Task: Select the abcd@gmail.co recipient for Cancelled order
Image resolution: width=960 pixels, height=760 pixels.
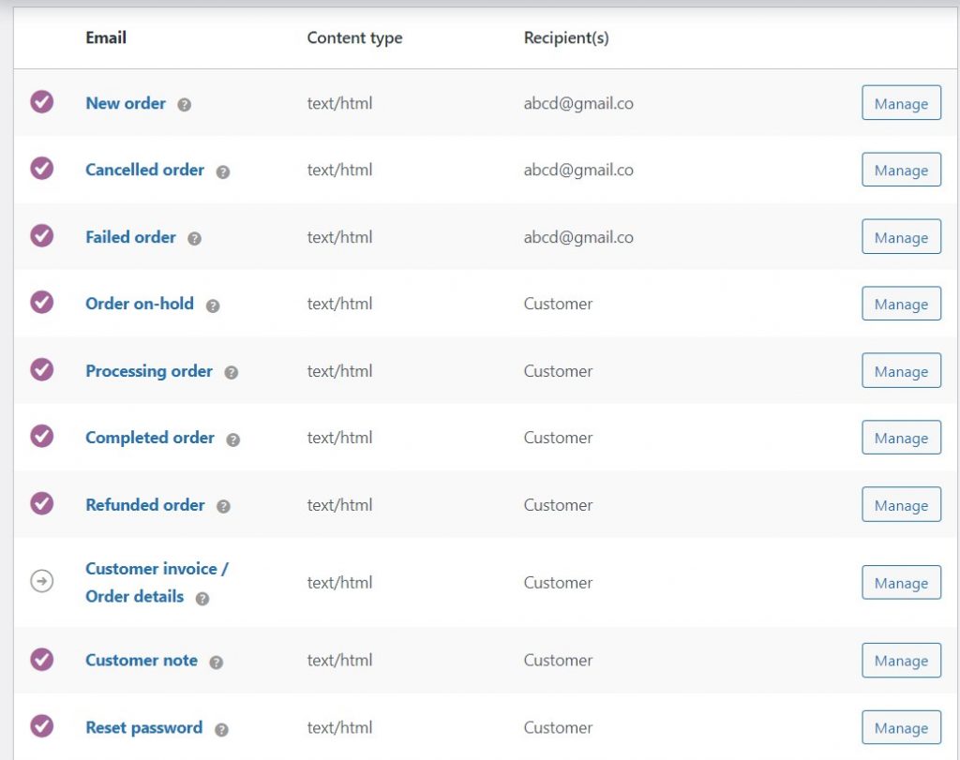Action: click(578, 171)
